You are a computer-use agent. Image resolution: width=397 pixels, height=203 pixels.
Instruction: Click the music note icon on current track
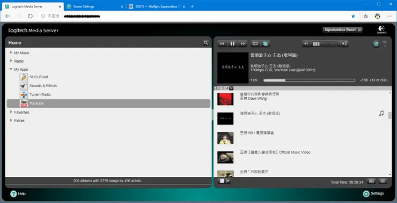(381, 113)
